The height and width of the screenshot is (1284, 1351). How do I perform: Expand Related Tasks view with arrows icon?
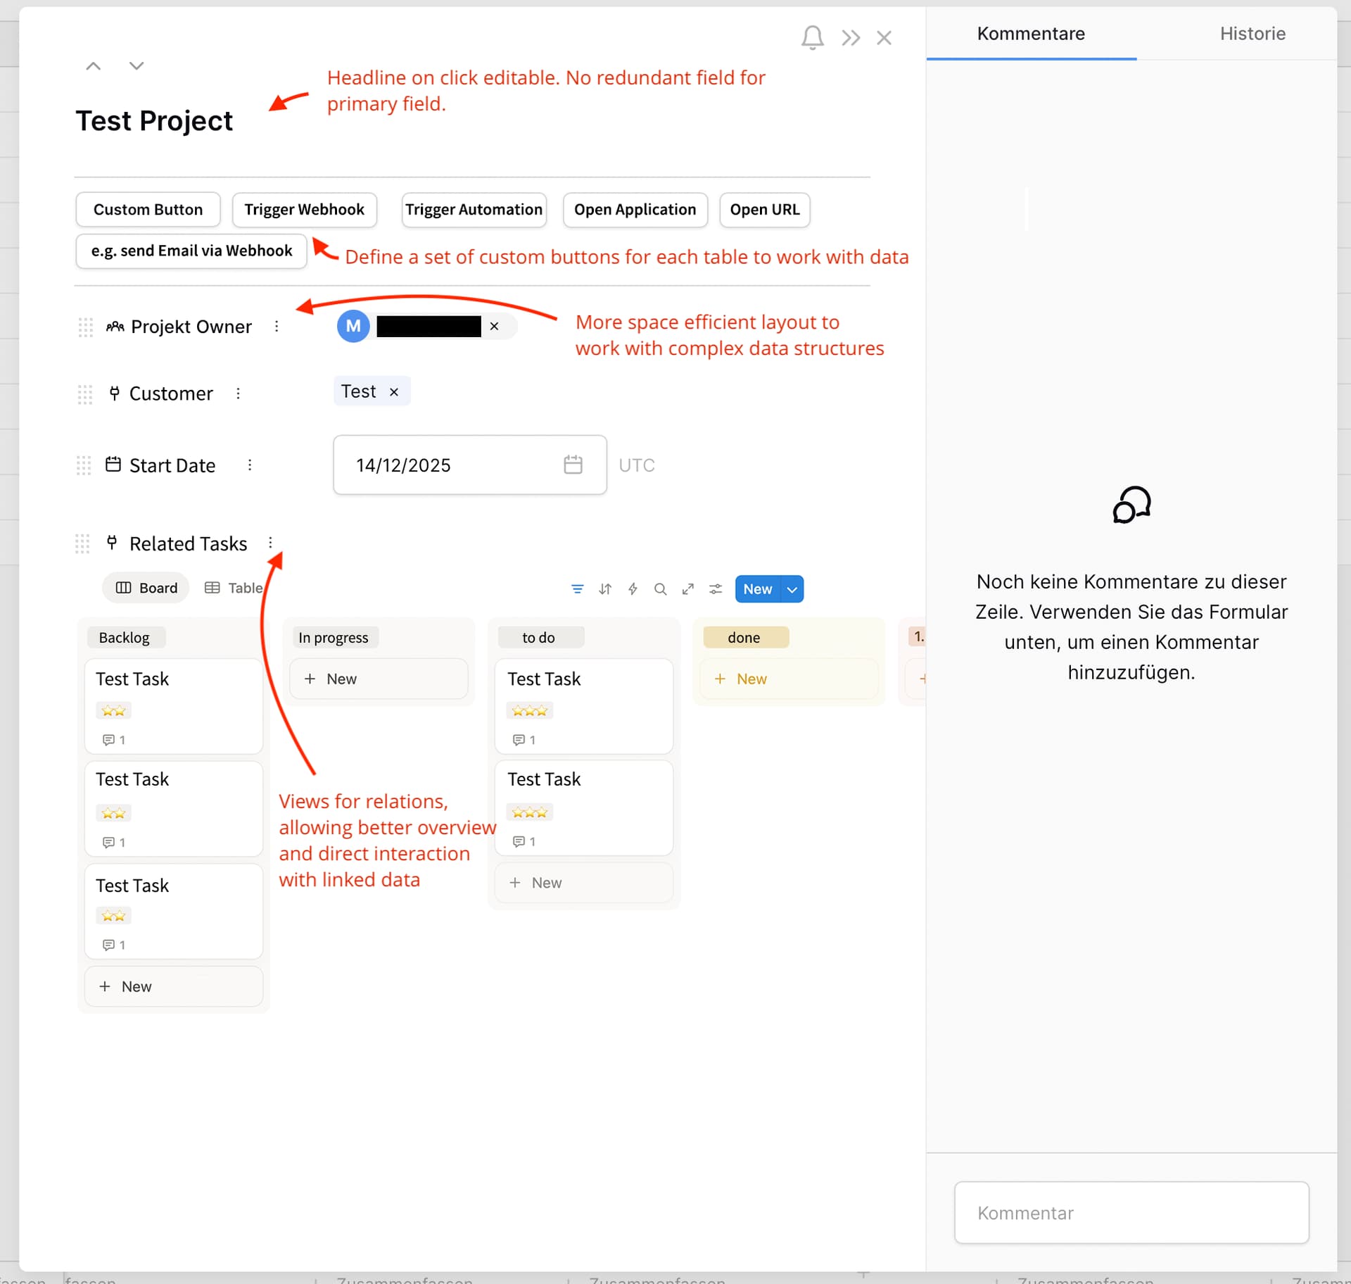687,589
